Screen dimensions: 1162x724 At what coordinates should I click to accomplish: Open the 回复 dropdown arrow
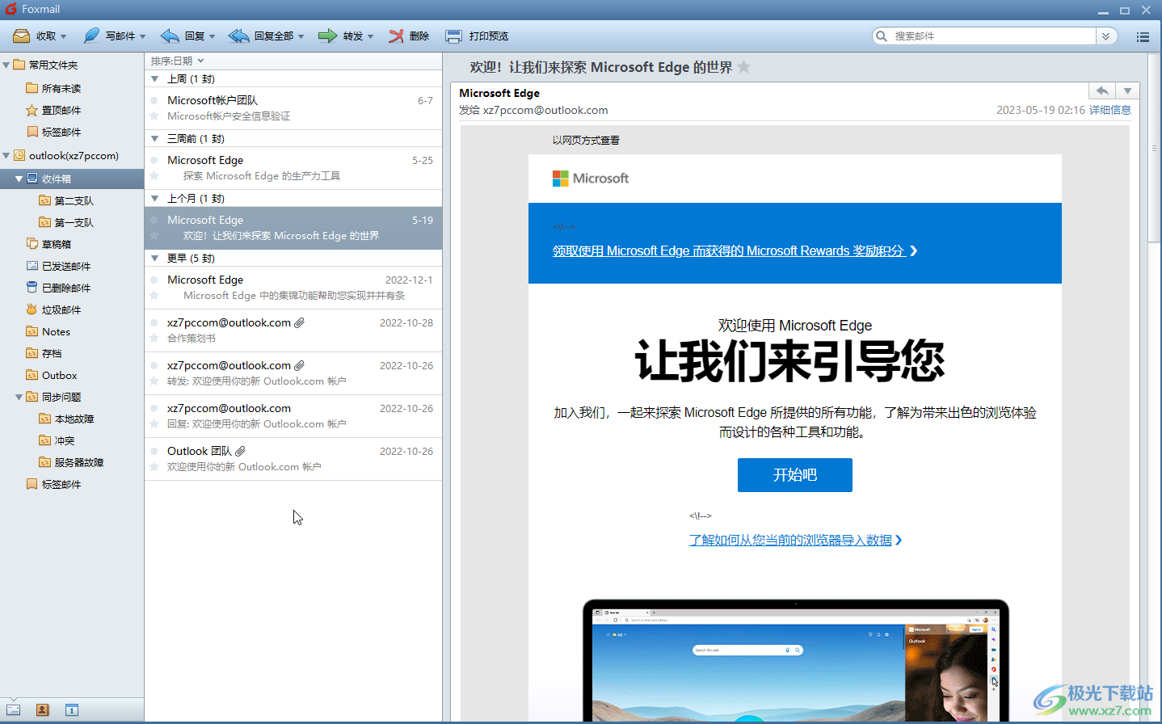point(212,36)
